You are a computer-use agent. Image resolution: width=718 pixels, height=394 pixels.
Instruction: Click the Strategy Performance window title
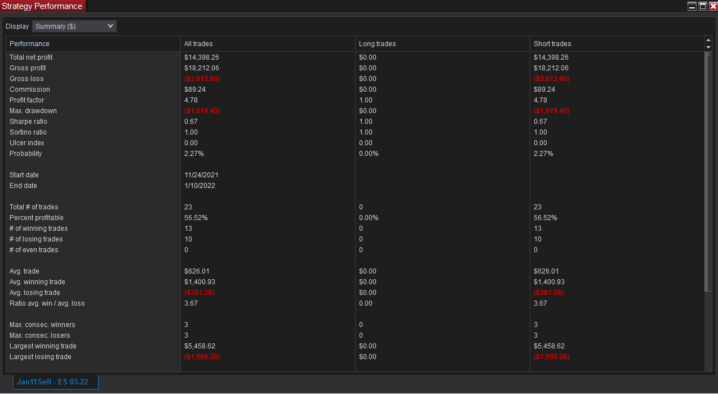(x=42, y=6)
